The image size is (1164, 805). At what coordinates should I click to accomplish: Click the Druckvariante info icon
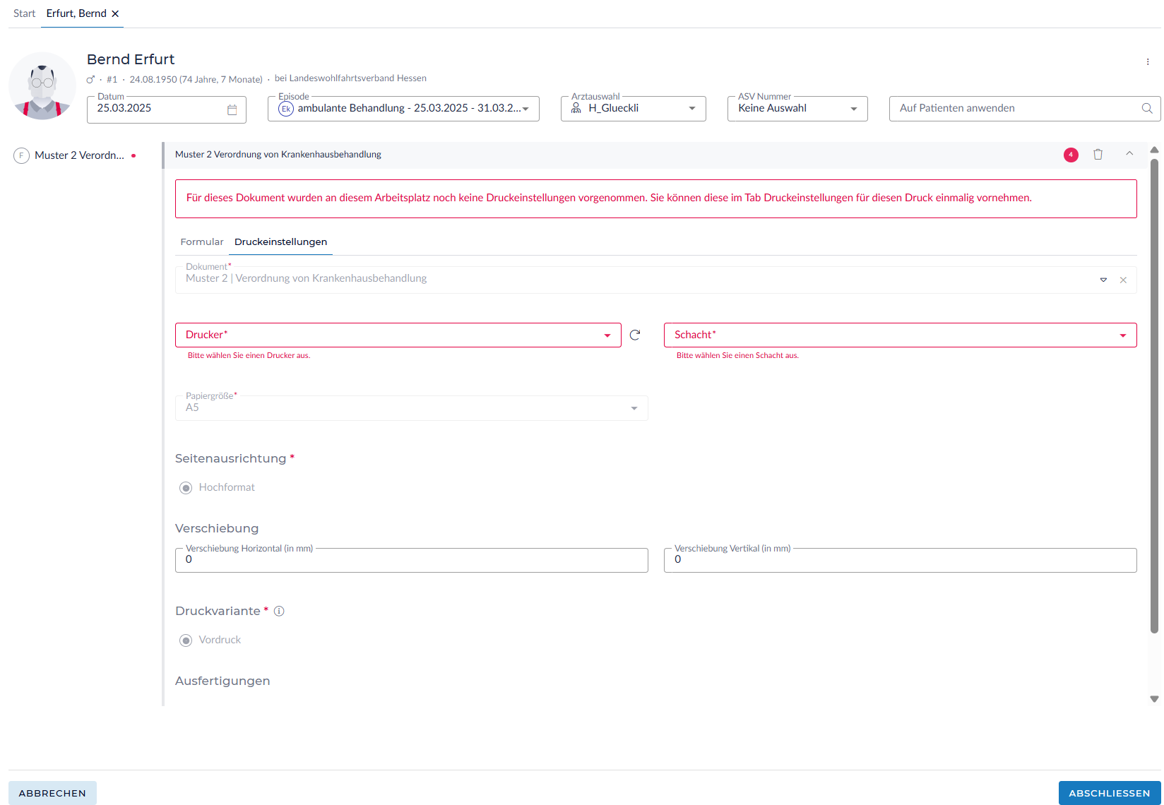[x=279, y=612]
